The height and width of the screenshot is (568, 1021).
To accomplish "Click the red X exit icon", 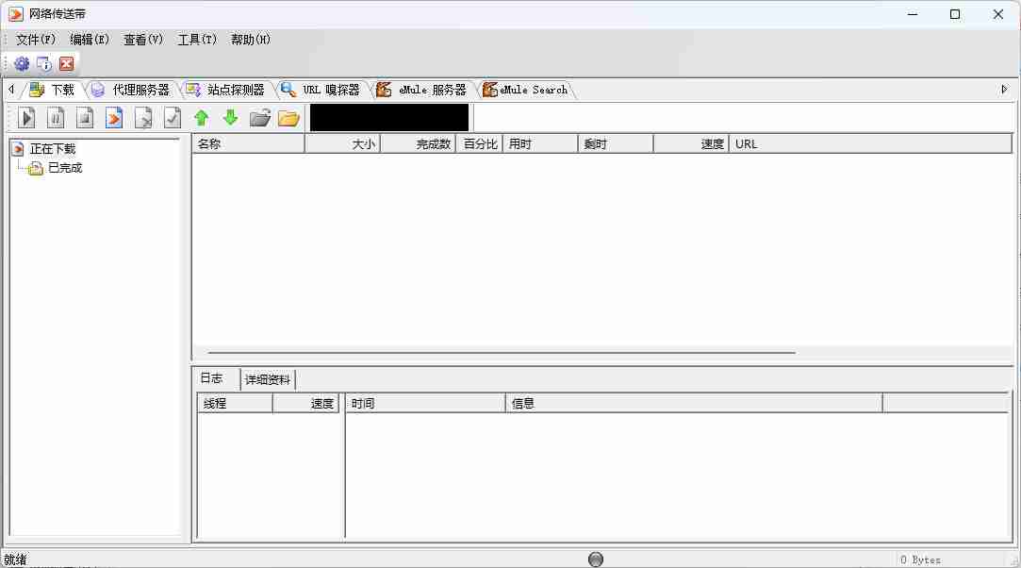I will [66, 63].
